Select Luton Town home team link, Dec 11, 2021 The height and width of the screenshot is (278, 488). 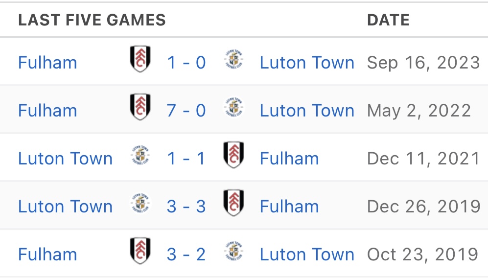coord(65,159)
